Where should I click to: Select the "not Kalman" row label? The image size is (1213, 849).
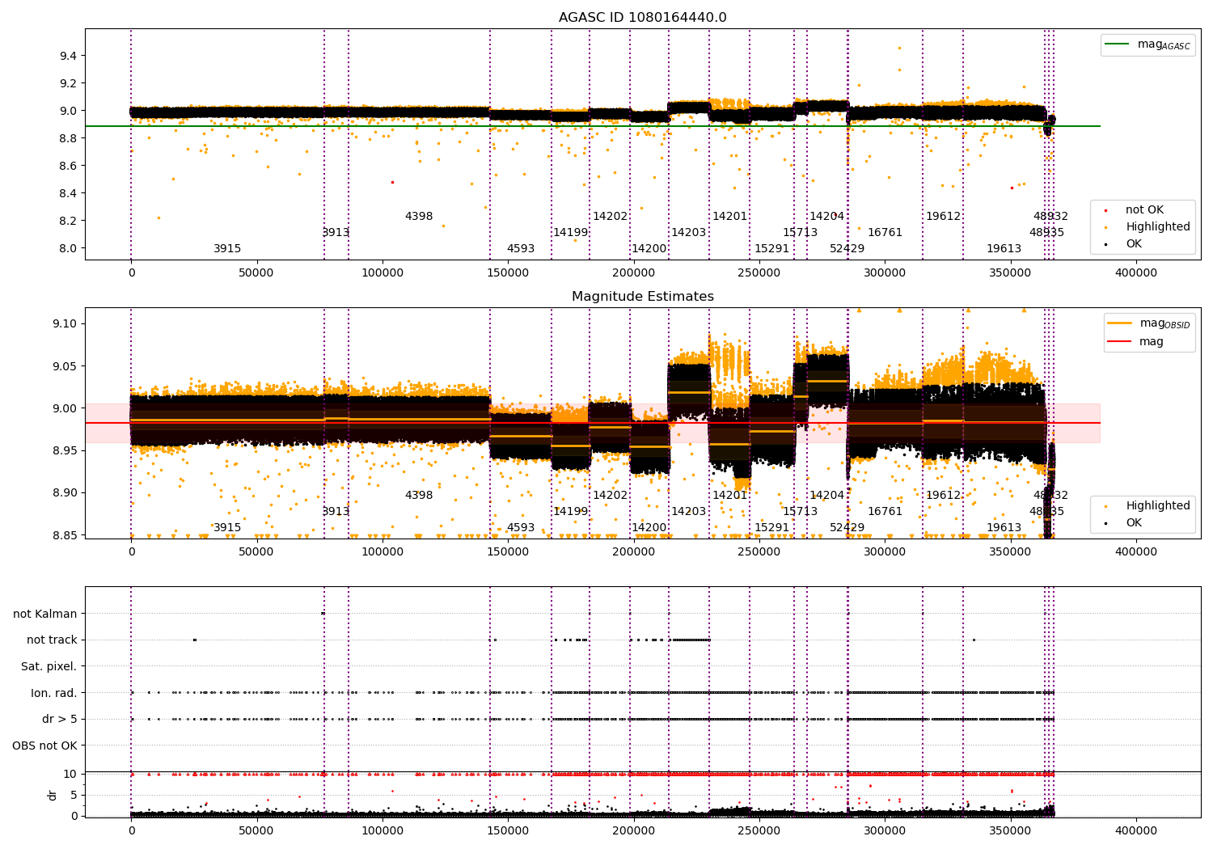[x=45, y=614]
